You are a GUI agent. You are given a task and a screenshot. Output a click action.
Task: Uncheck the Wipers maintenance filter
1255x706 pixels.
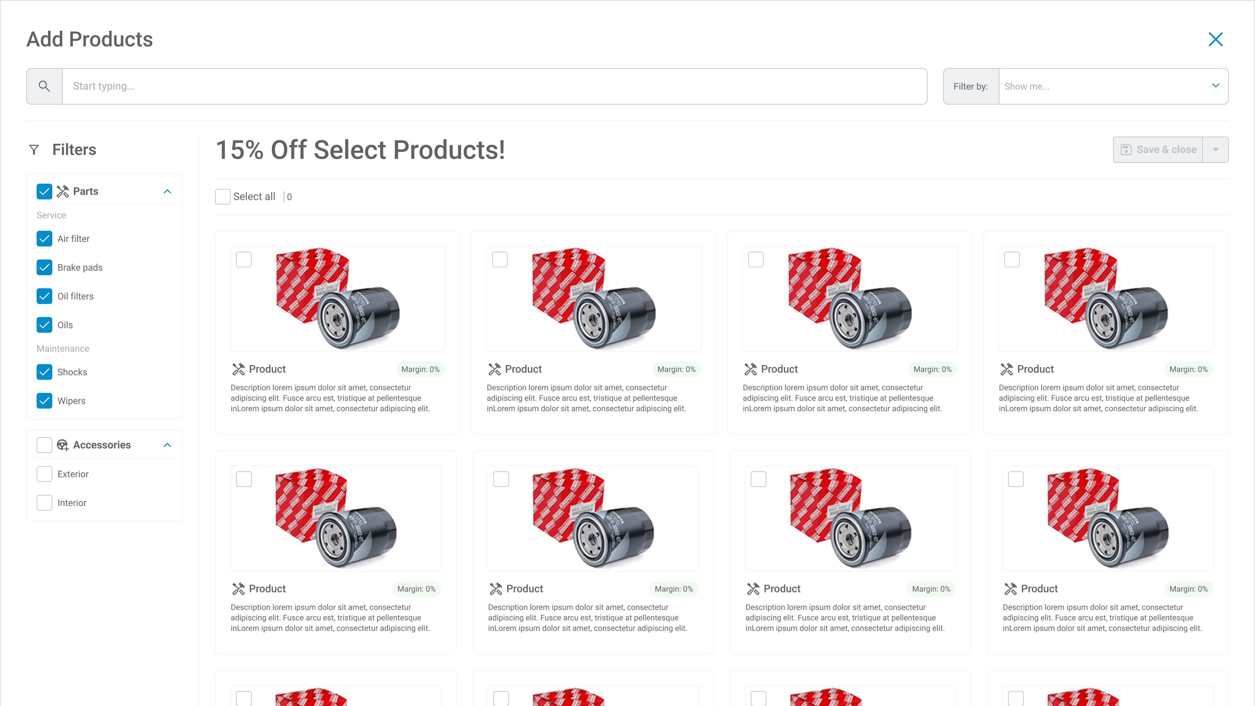coord(44,400)
